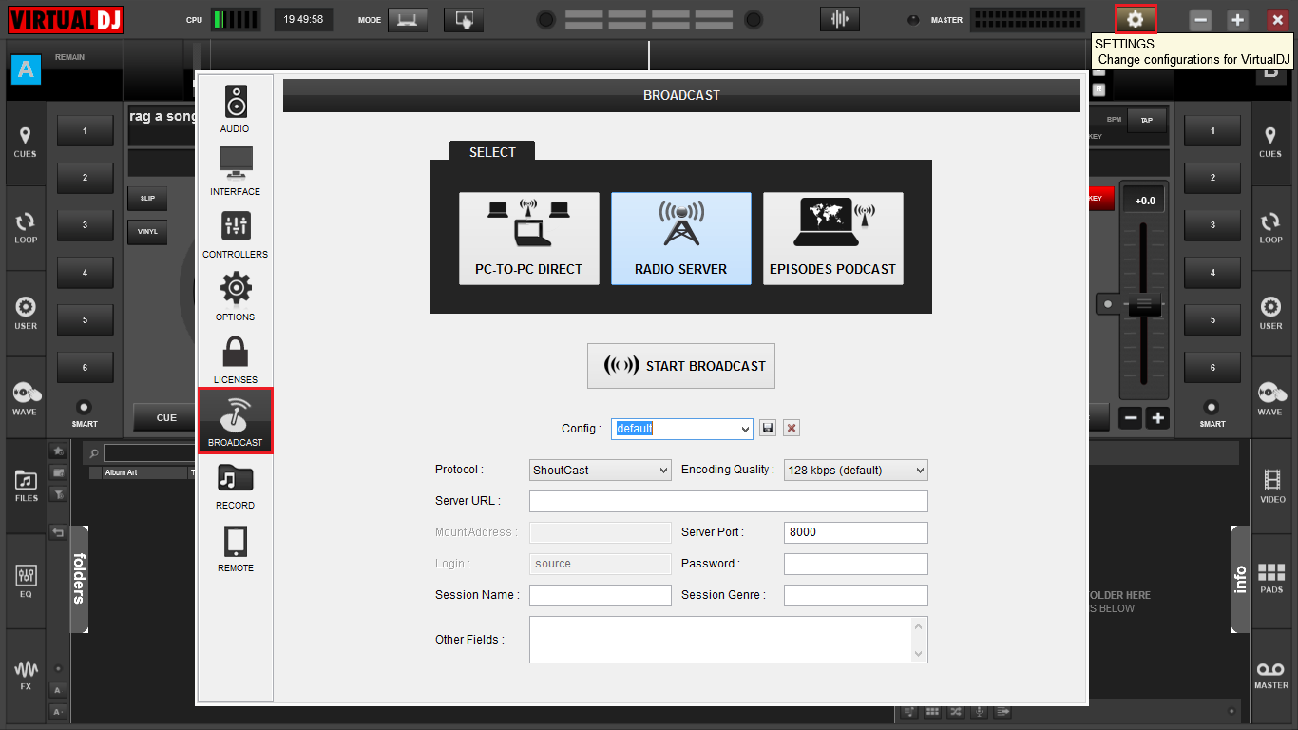Screen dimensions: 1298x730
Task: Click the favorites star icon in browser
Action: point(58,451)
